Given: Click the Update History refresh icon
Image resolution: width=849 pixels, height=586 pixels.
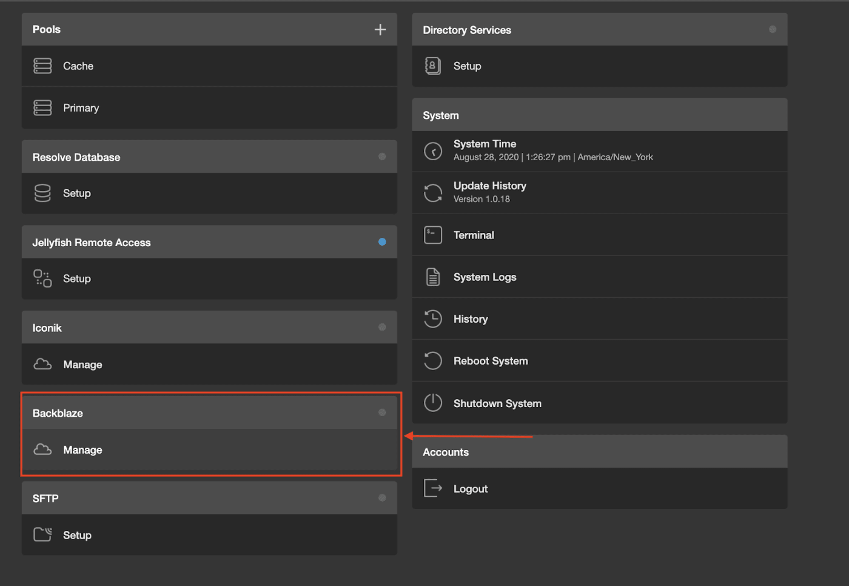Looking at the screenshot, I should pos(433,192).
